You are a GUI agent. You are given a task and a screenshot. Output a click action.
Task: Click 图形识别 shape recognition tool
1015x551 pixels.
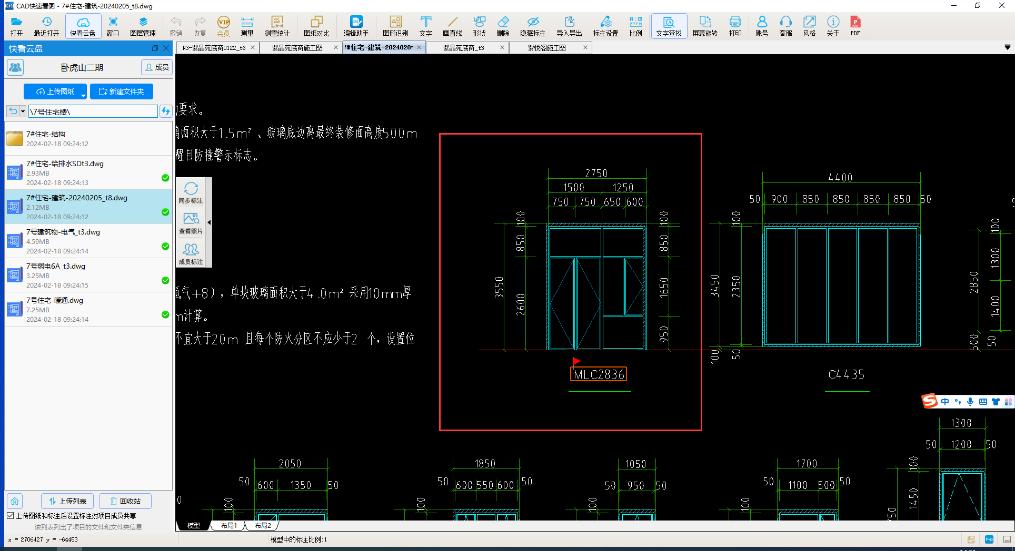click(395, 26)
